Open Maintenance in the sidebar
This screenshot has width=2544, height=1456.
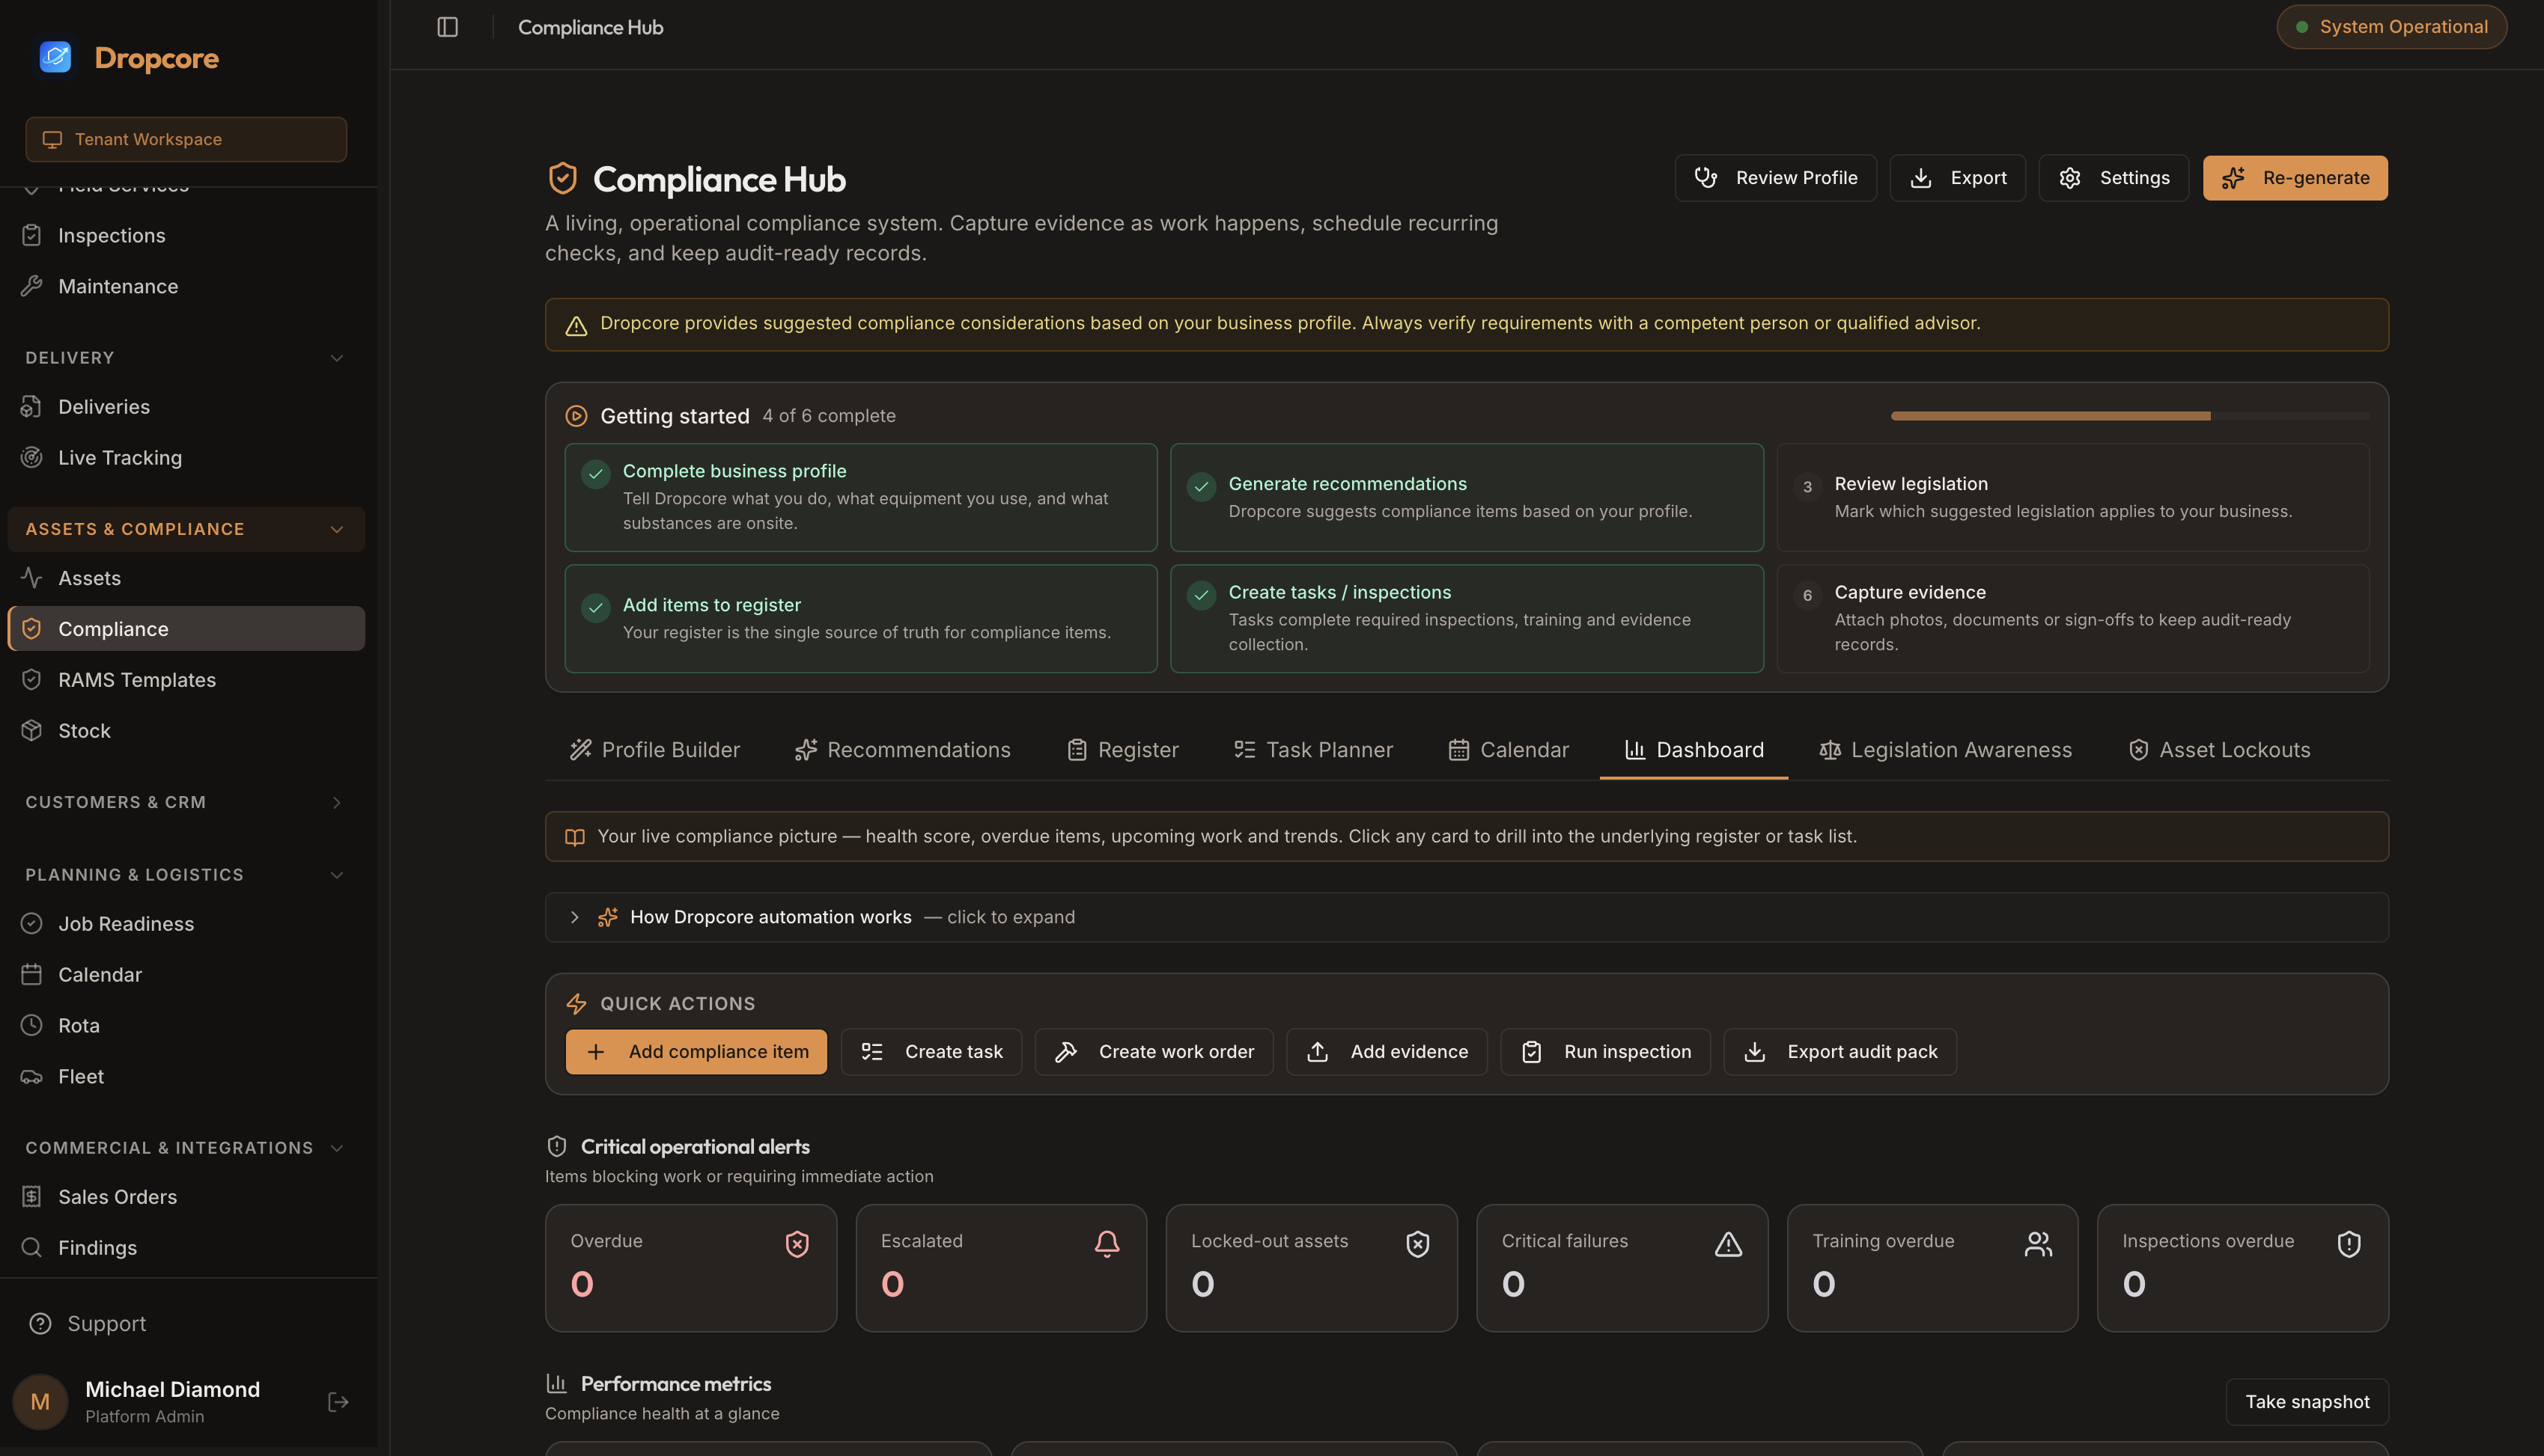coord(186,286)
